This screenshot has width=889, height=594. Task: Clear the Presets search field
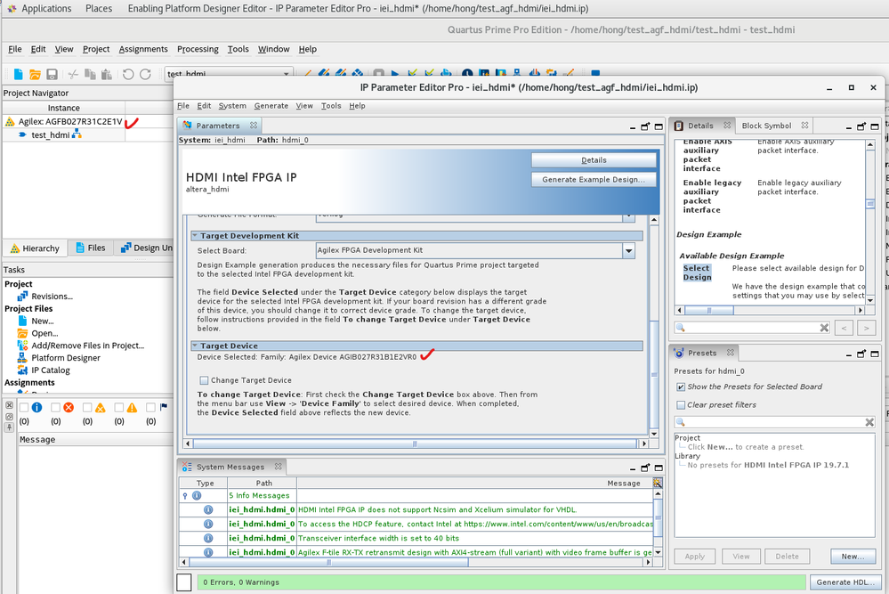[869, 422]
